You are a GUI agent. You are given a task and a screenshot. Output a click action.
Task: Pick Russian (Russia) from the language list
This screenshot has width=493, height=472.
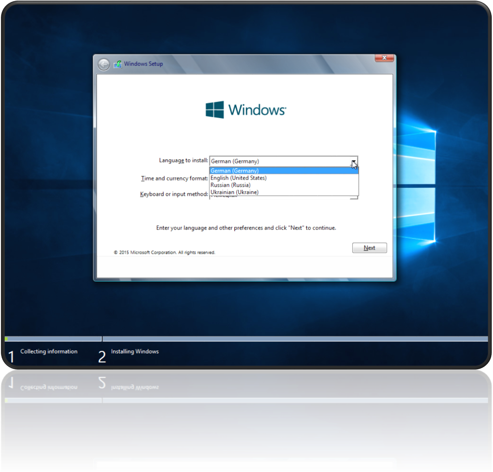[x=284, y=185]
